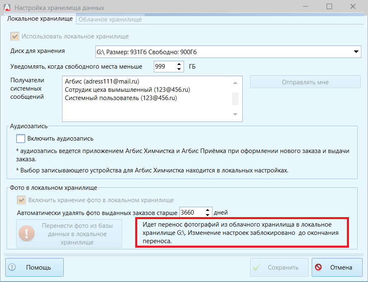Image resolution: width=368 pixels, height=282 pixels.
Task: Decrease the free space threshold value
Action: (179, 69)
